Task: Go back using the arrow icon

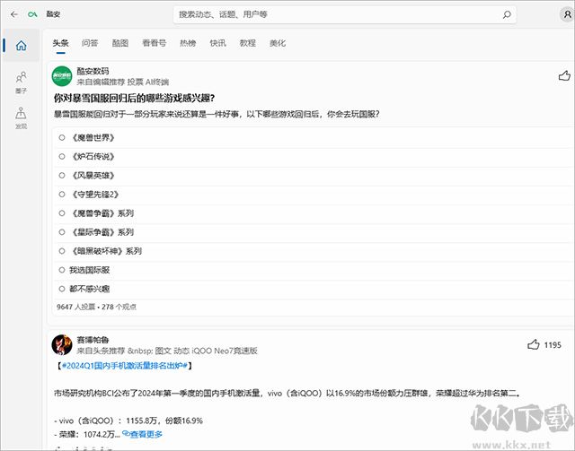Action: (x=14, y=14)
